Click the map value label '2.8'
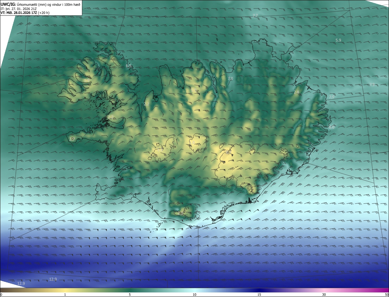Image resolution: width=389 pixels, height=297 pixels. coord(296,92)
